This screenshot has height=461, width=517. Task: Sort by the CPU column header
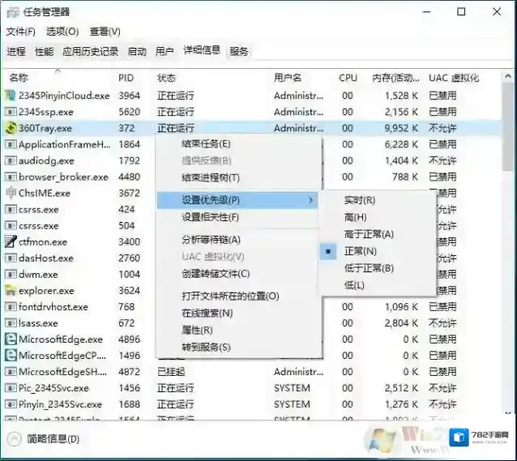pyautogui.click(x=348, y=78)
